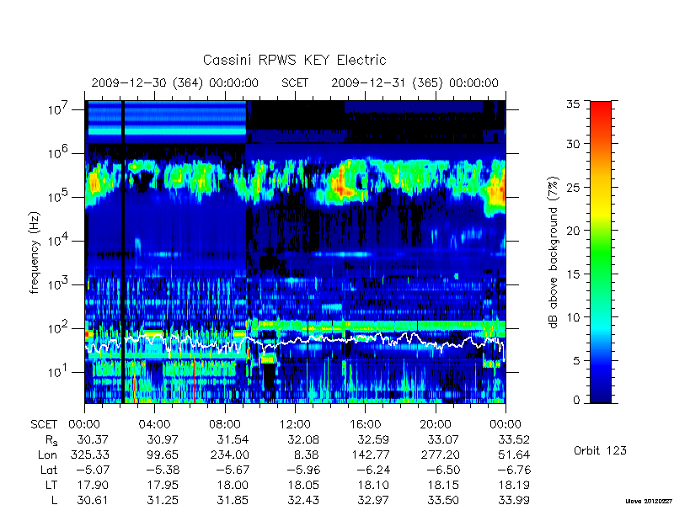This screenshot has width=674, height=505.
Task: Click the Lon value '51.64'
Action: 514,454
